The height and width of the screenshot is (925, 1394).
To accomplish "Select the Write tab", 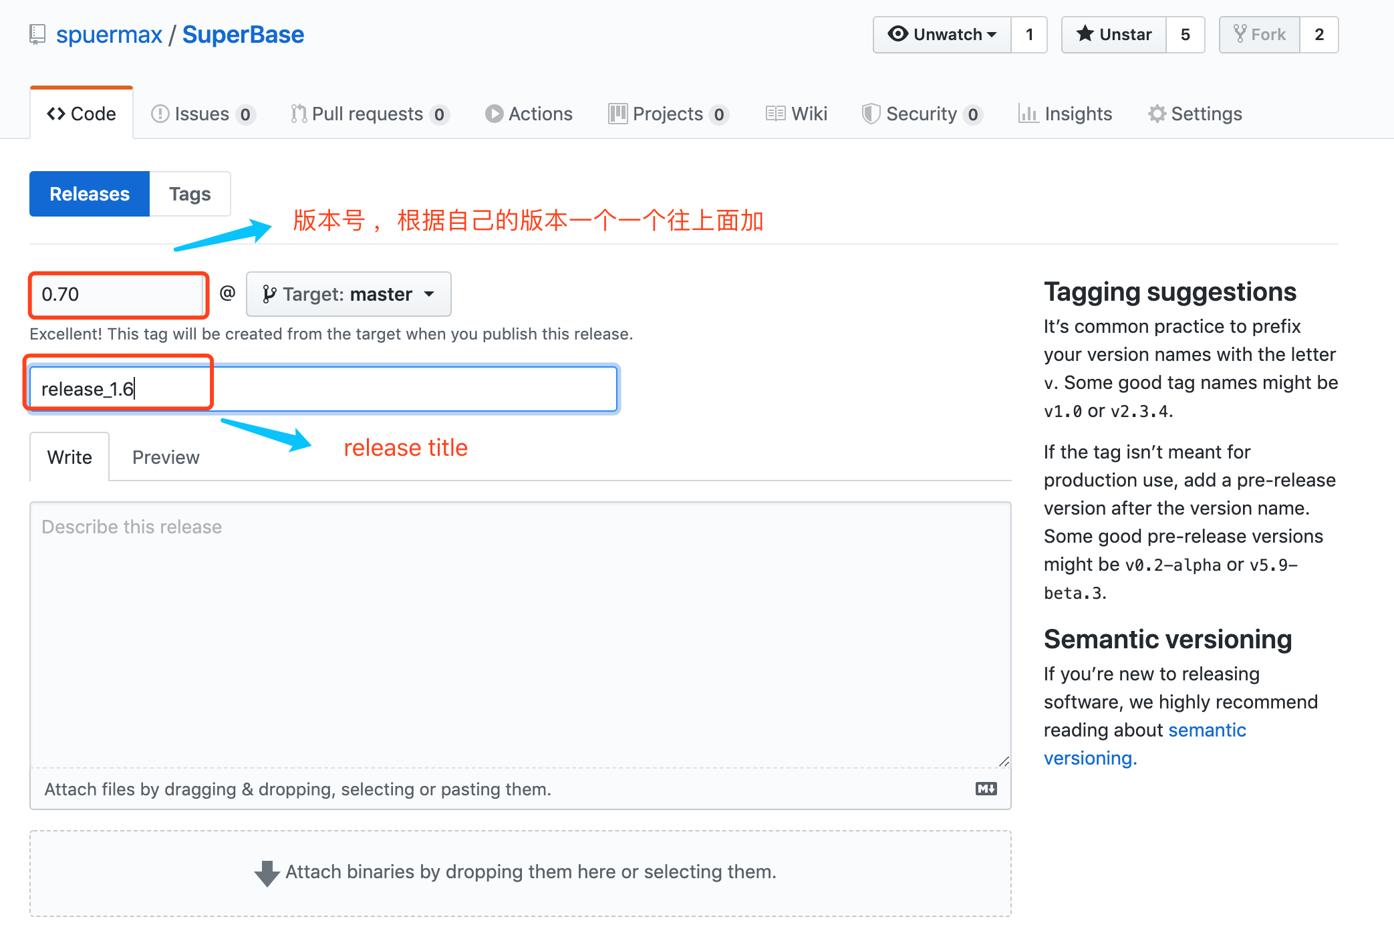I will tap(69, 457).
